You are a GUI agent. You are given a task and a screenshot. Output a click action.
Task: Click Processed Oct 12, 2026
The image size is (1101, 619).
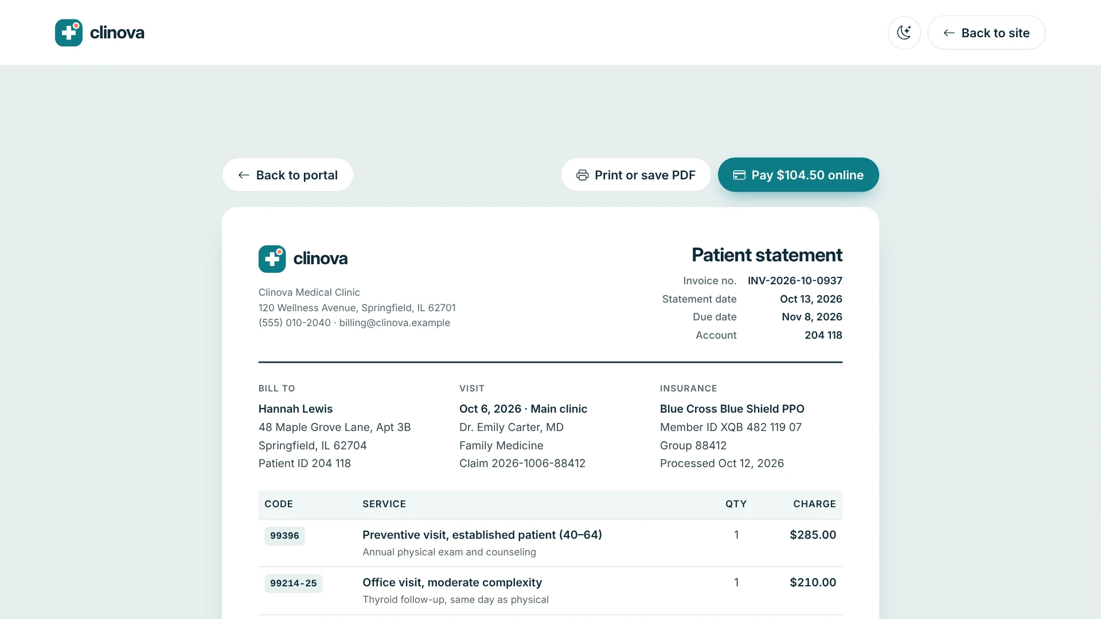point(722,463)
